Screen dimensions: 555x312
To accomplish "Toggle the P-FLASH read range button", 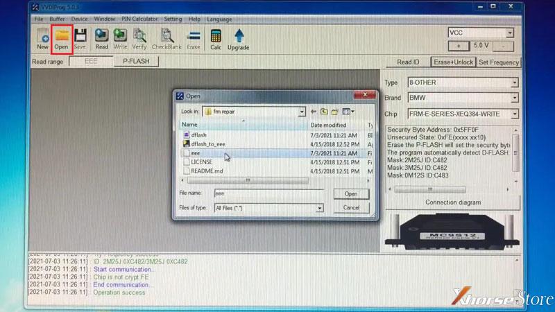I will 136,61.
